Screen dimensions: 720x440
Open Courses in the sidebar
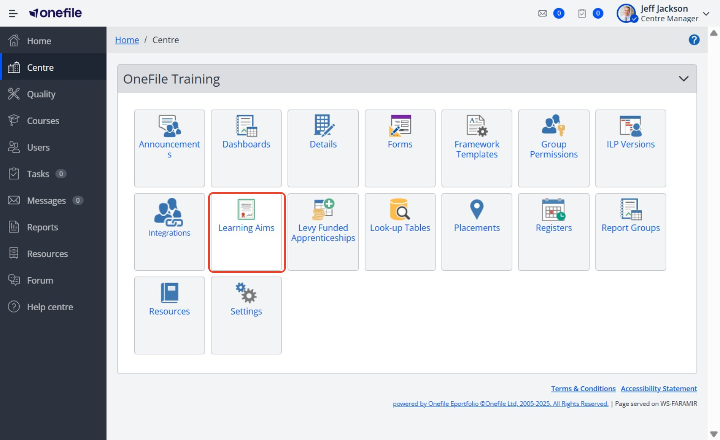(53, 121)
